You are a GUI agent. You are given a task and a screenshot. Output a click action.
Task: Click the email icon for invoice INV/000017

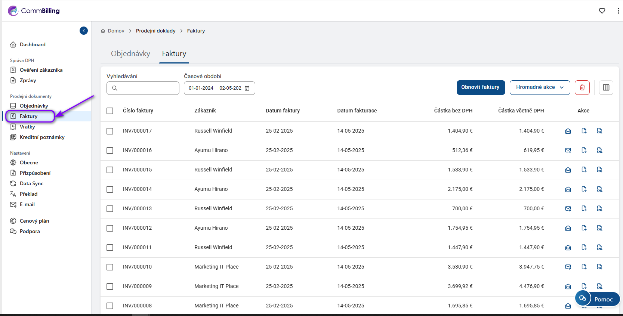click(568, 131)
